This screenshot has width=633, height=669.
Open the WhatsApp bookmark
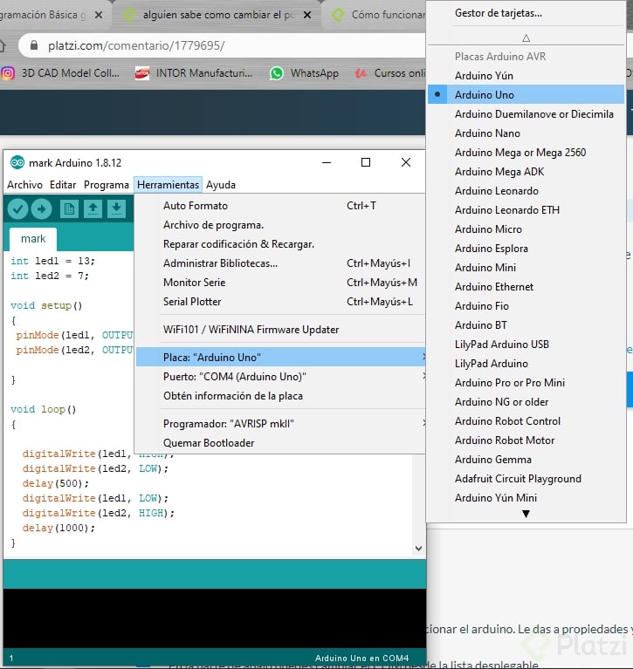[x=304, y=73]
